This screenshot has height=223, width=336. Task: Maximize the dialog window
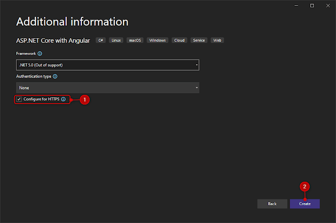pyautogui.click(x=312, y=6)
